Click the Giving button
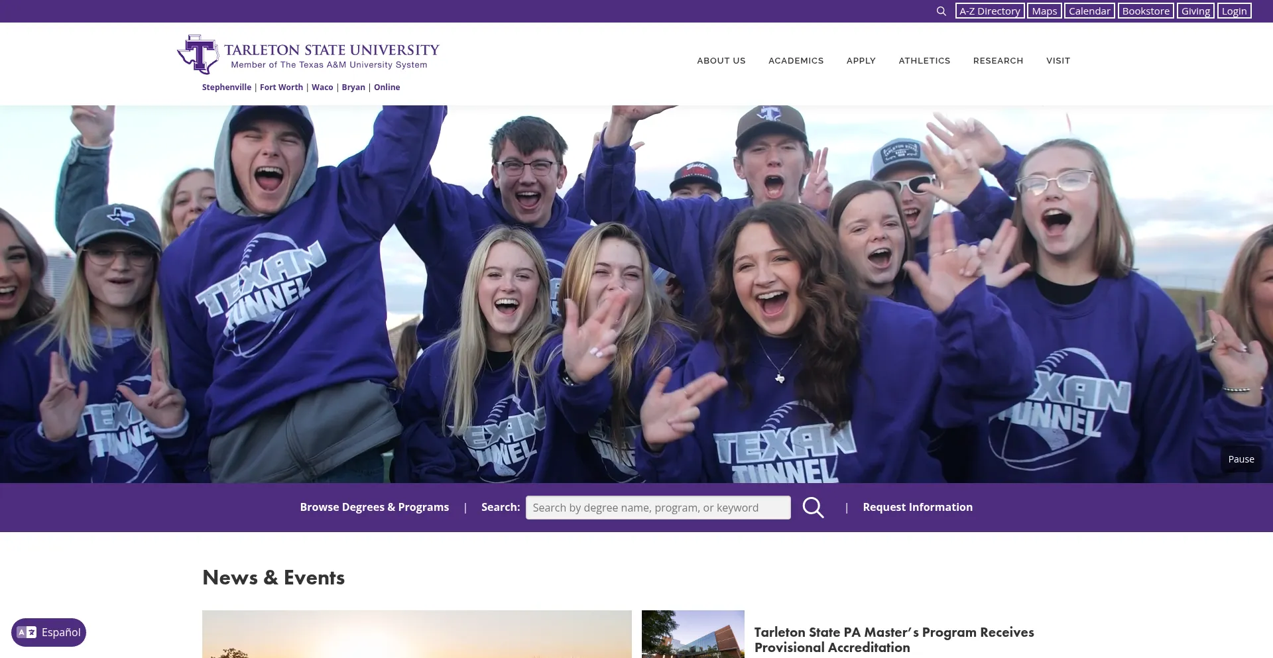 [1195, 11]
